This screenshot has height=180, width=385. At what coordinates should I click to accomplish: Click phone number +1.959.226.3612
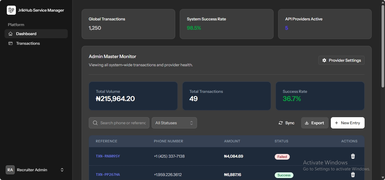pyautogui.click(x=168, y=175)
